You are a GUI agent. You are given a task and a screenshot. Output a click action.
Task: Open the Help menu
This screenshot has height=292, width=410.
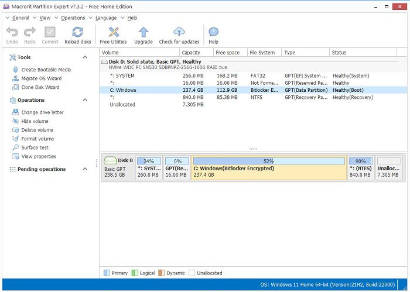(132, 18)
